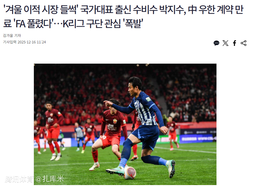Share the article on Facebook

pyautogui.click(x=235, y=43)
